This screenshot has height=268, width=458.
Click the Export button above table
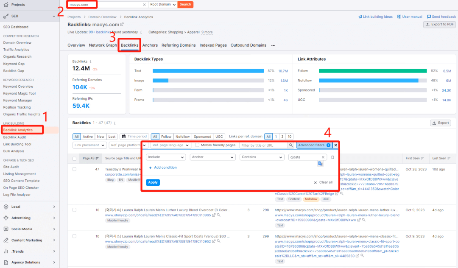(441, 123)
